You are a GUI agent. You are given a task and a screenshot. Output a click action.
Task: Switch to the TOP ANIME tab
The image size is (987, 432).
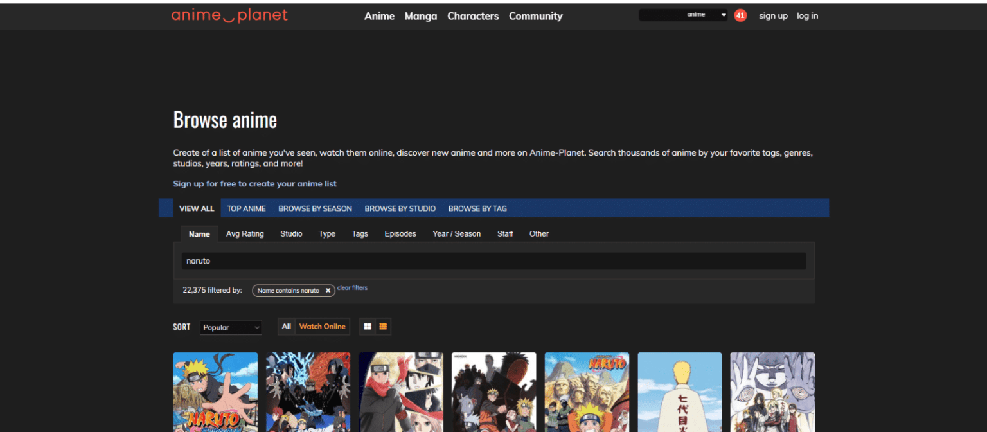[x=246, y=208]
